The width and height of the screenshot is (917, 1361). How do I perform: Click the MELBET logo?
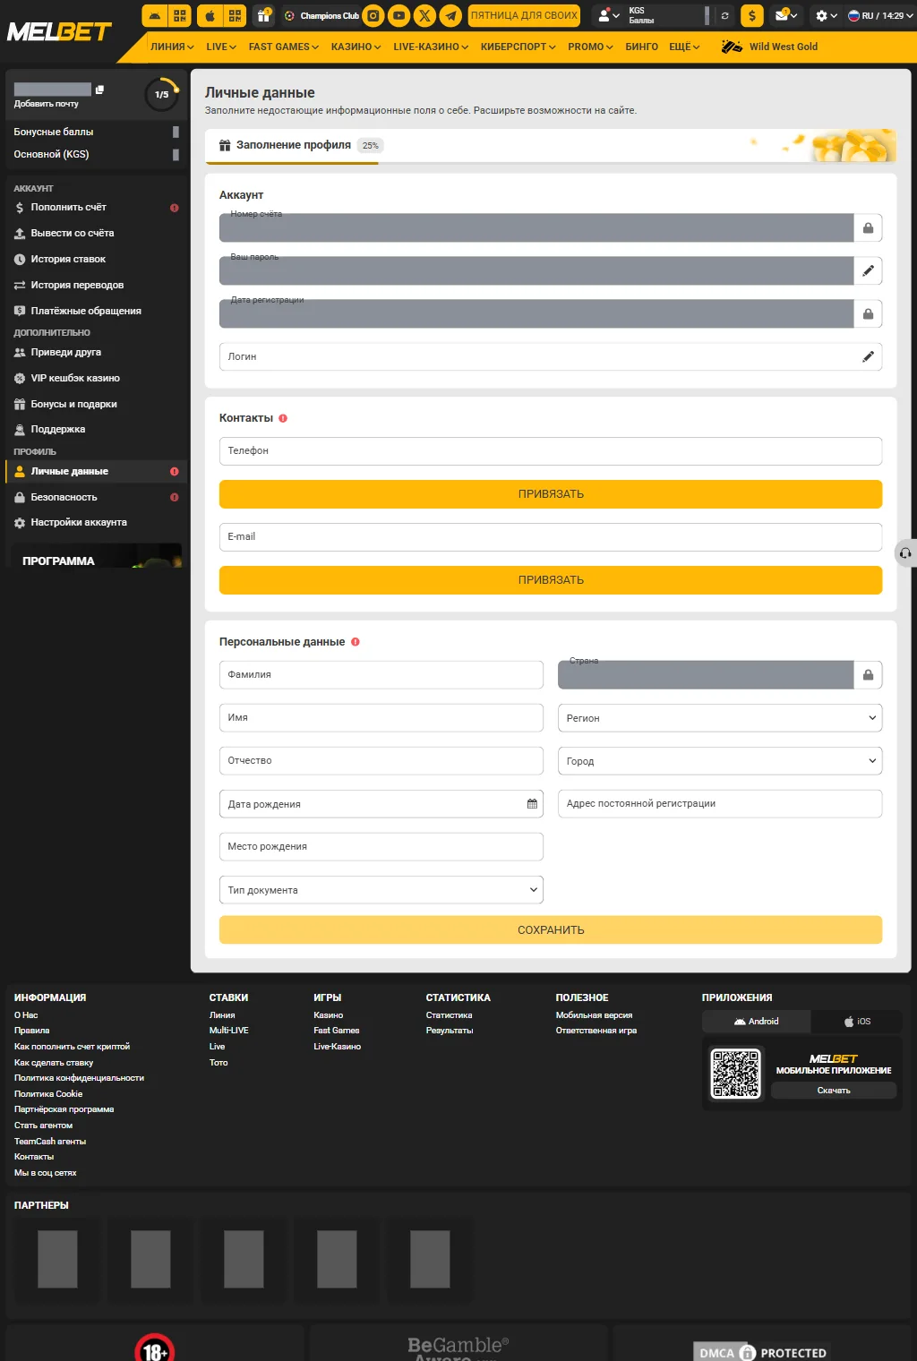59,32
